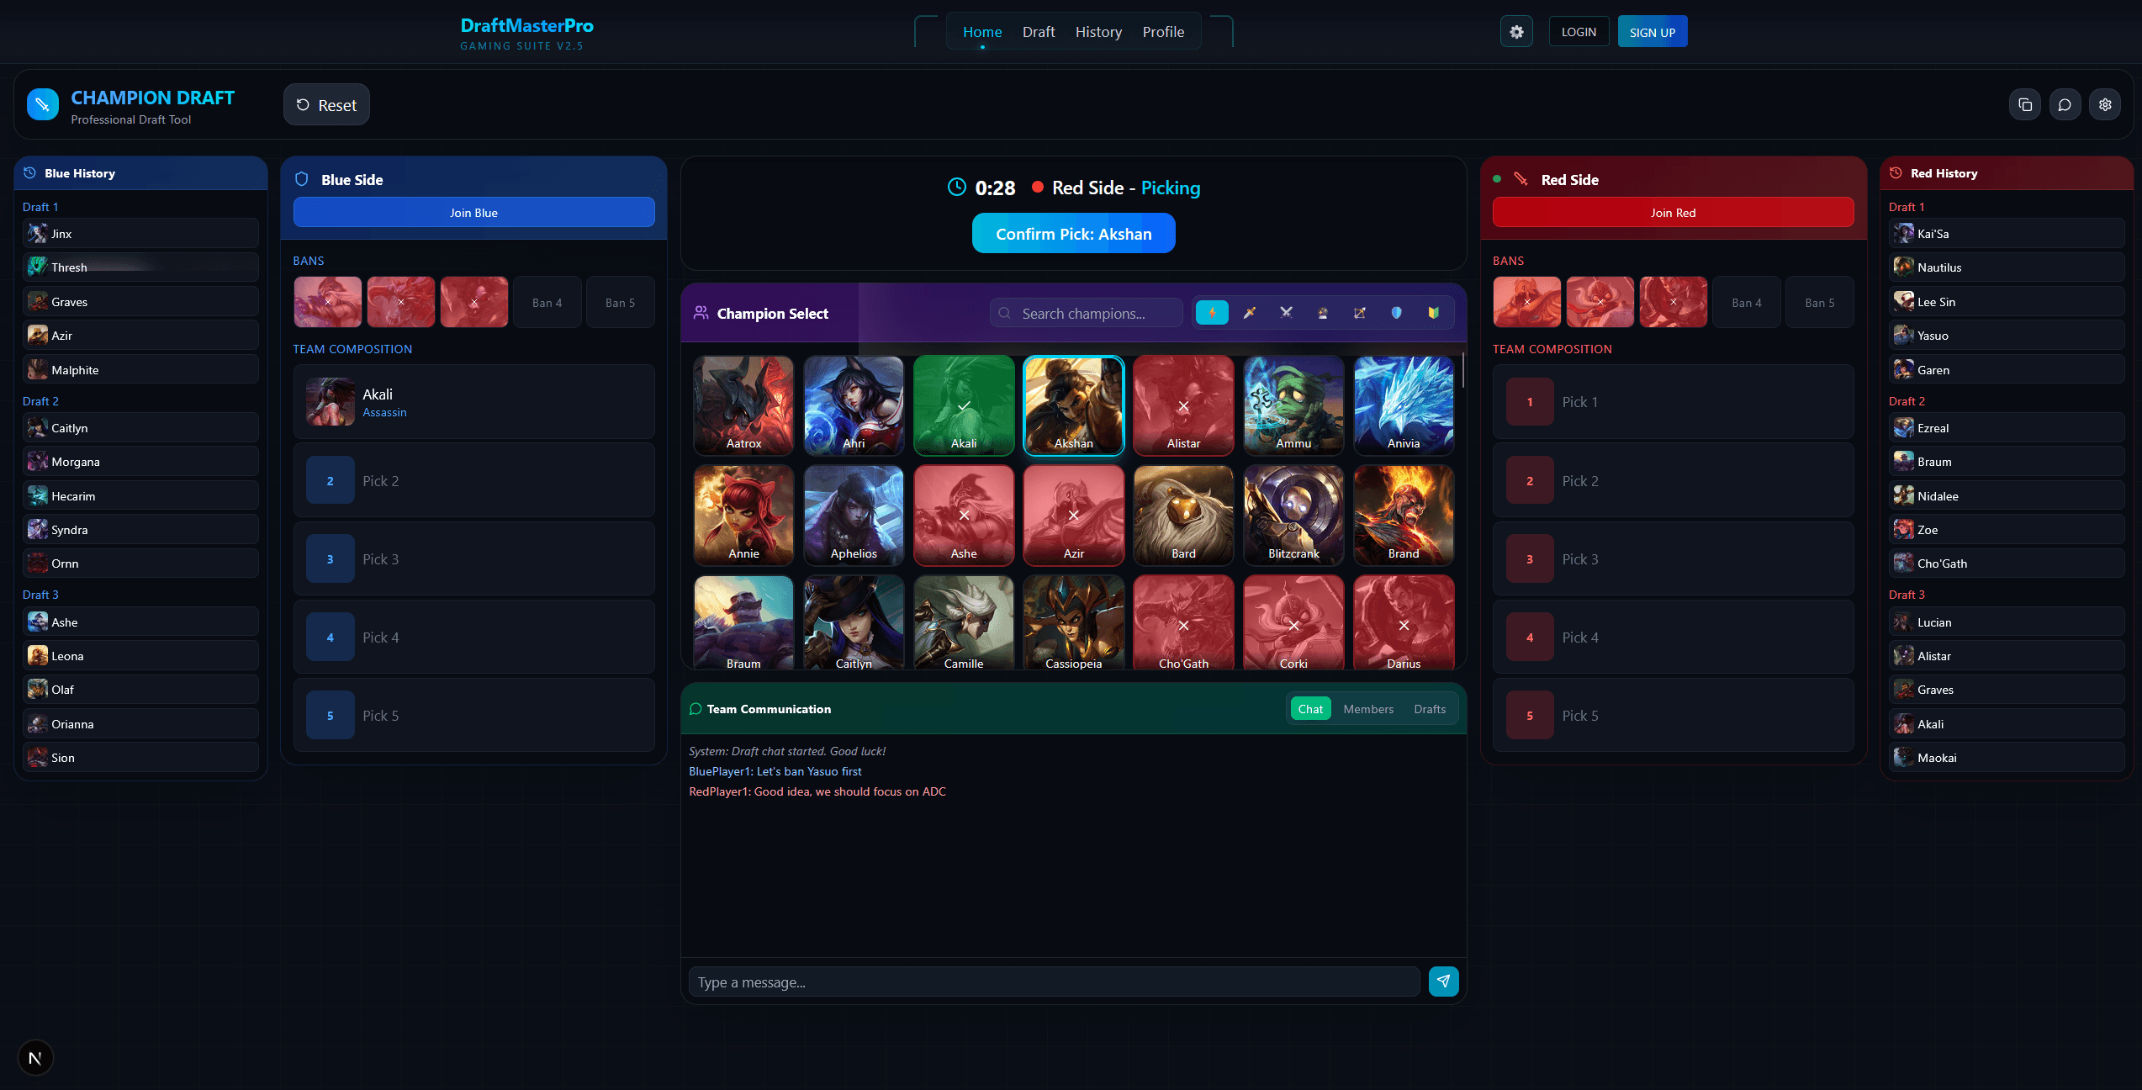The image size is (2142, 1090).
Task: Click Red Side Ban 5 slot
Action: tap(1820, 302)
